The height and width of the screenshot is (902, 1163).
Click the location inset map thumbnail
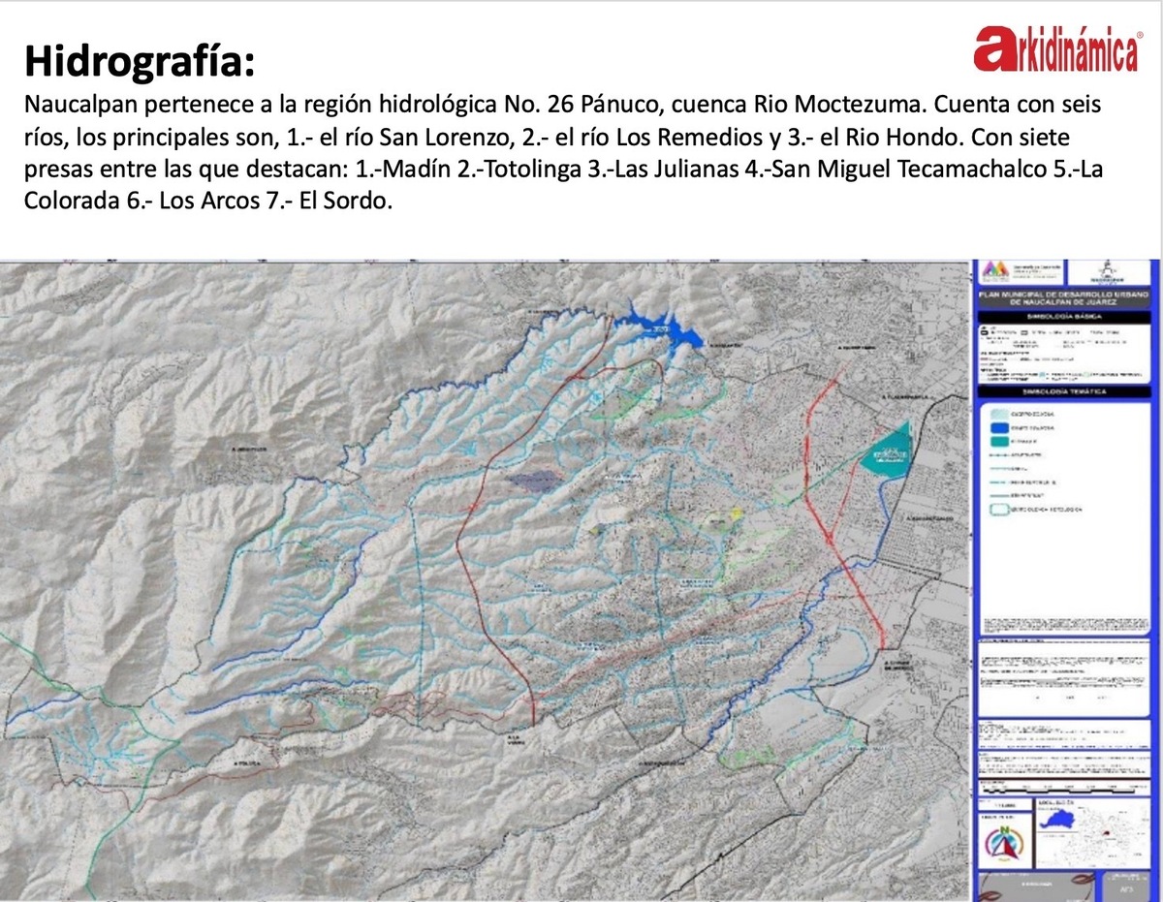tap(1093, 832)
